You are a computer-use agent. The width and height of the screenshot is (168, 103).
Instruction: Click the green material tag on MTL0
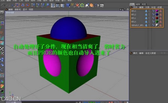[x=157, y=22]
